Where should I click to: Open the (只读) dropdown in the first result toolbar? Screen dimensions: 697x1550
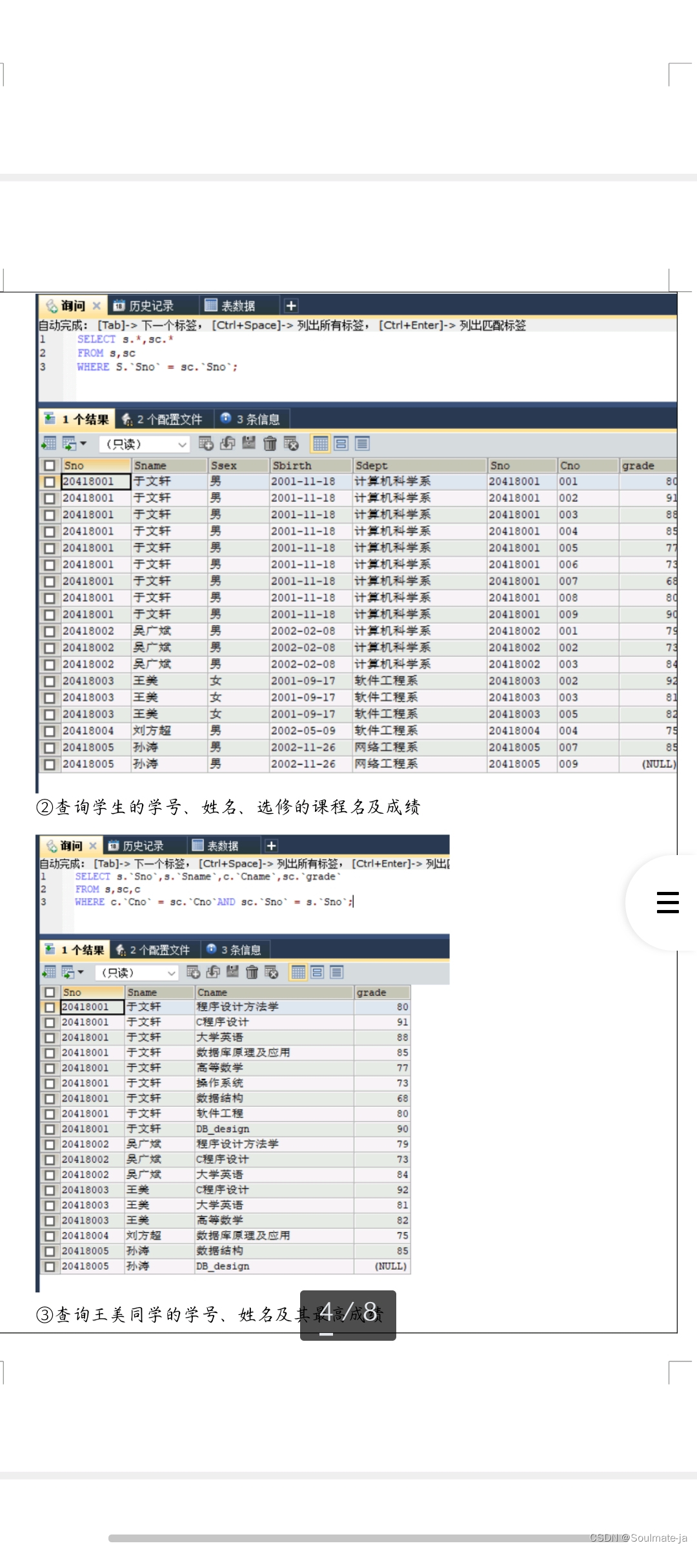coord(144,444)
